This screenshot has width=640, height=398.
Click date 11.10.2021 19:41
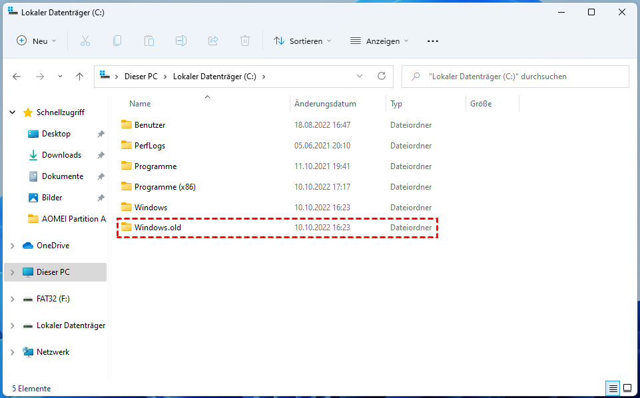(x=322, y=166)
